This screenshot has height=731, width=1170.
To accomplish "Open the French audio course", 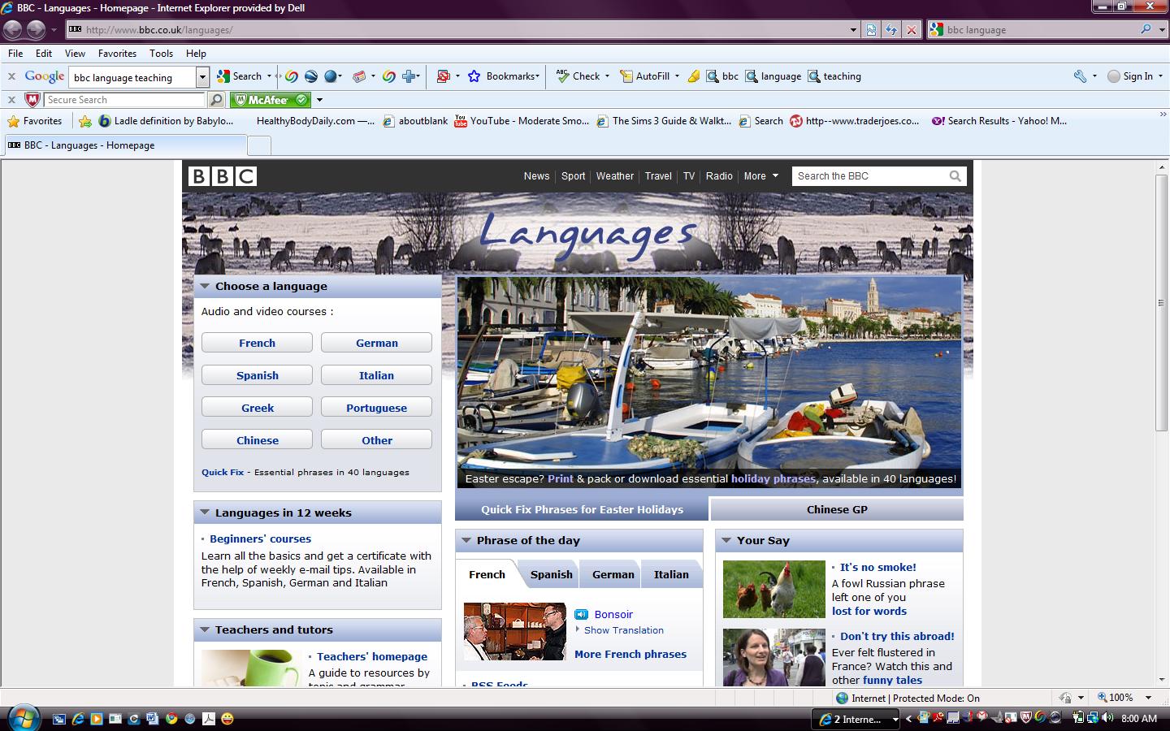I will click(257, 342).
